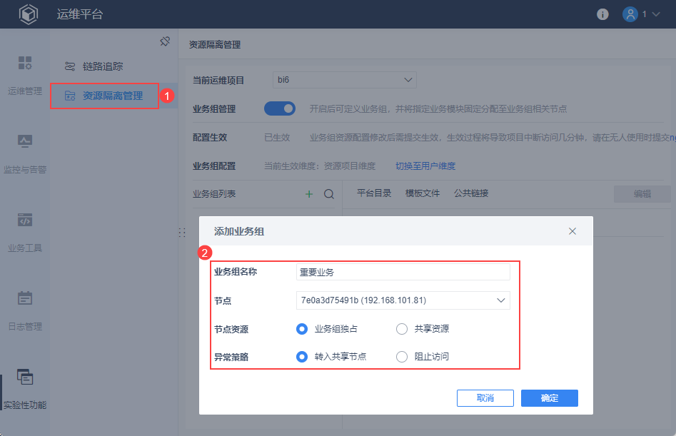Expand the user account dropdown arrow
Image resolution: width=676 pixels, height=436 pixels.
(x=656, y=14)
